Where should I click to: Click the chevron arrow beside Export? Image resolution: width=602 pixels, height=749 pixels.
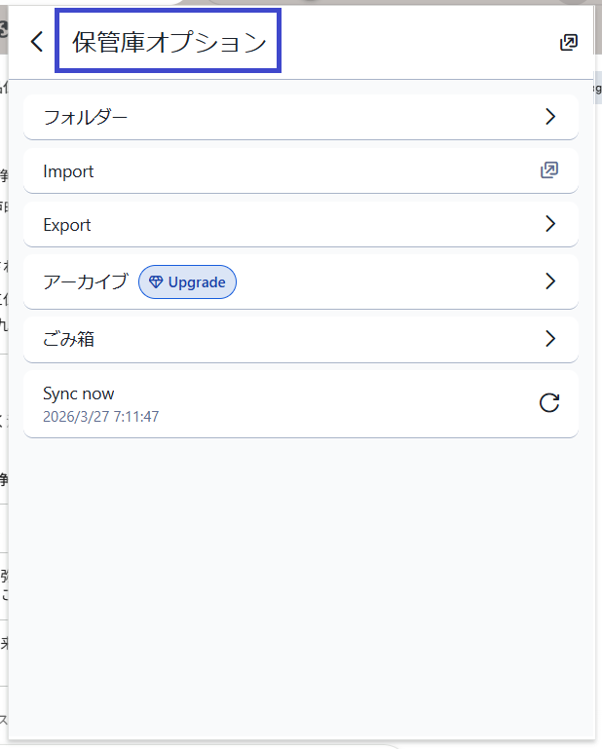pyautogui.click(x=550, y=224)
